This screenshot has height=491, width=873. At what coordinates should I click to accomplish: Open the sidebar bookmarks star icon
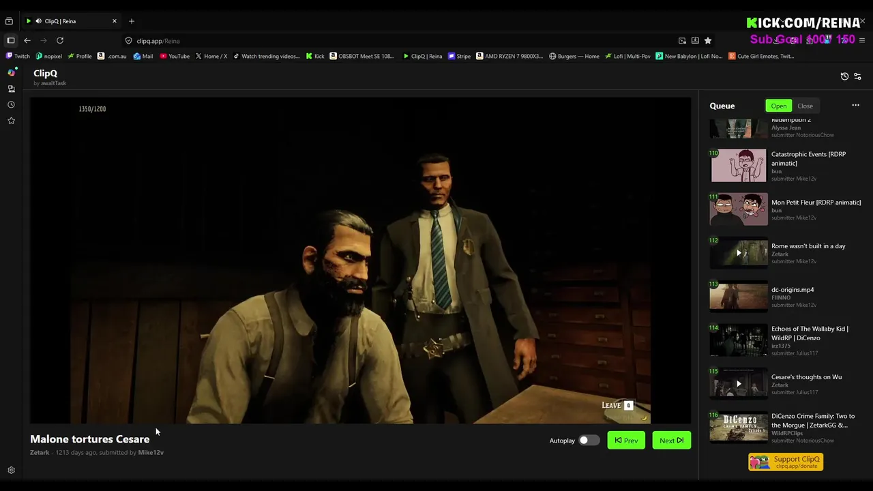pyautogui.click(x=11, y=121)
